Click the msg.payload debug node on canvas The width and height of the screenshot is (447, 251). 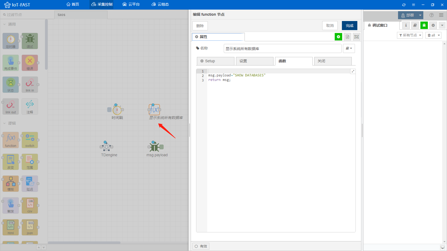coord(154,147)
